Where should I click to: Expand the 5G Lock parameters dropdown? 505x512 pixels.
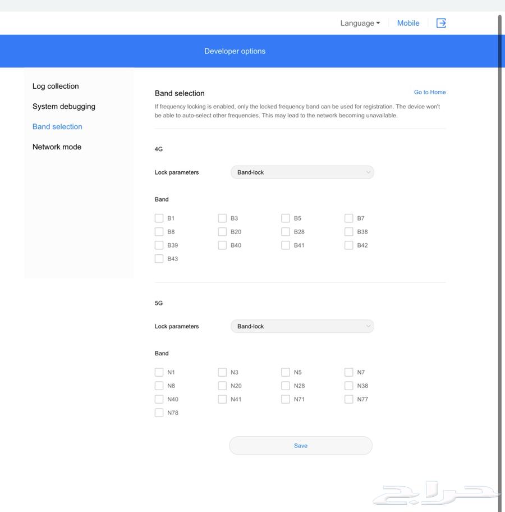pyautogui.click(x=302, y=326)
